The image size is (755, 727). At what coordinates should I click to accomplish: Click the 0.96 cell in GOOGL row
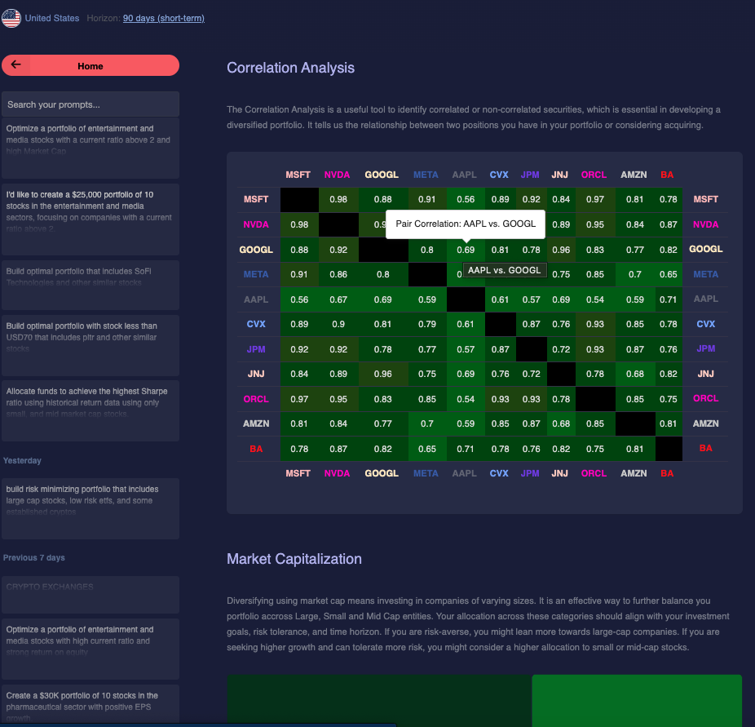(x=561, y=250)
